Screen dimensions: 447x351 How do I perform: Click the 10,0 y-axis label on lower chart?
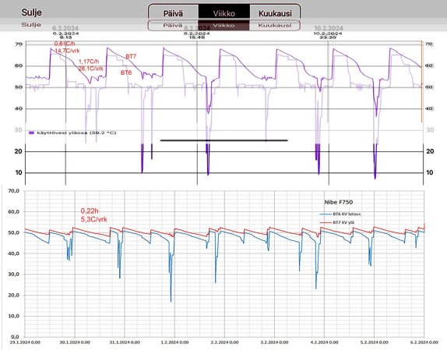pyautogui.click(x=14, y=316)
